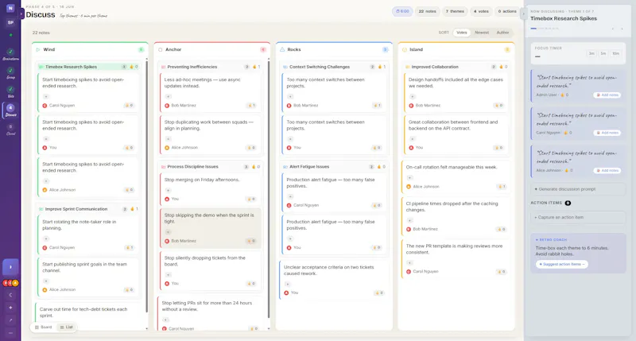The image size is (636, 341).
Task: Sort notes by Author
Action: pos(502,33)
